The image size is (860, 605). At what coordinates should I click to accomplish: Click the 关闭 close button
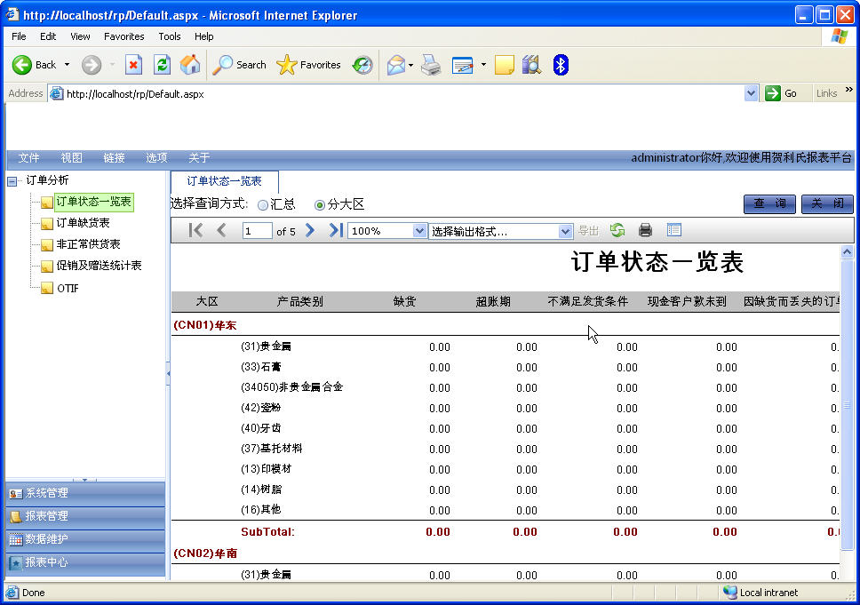[x=827, y=203]
